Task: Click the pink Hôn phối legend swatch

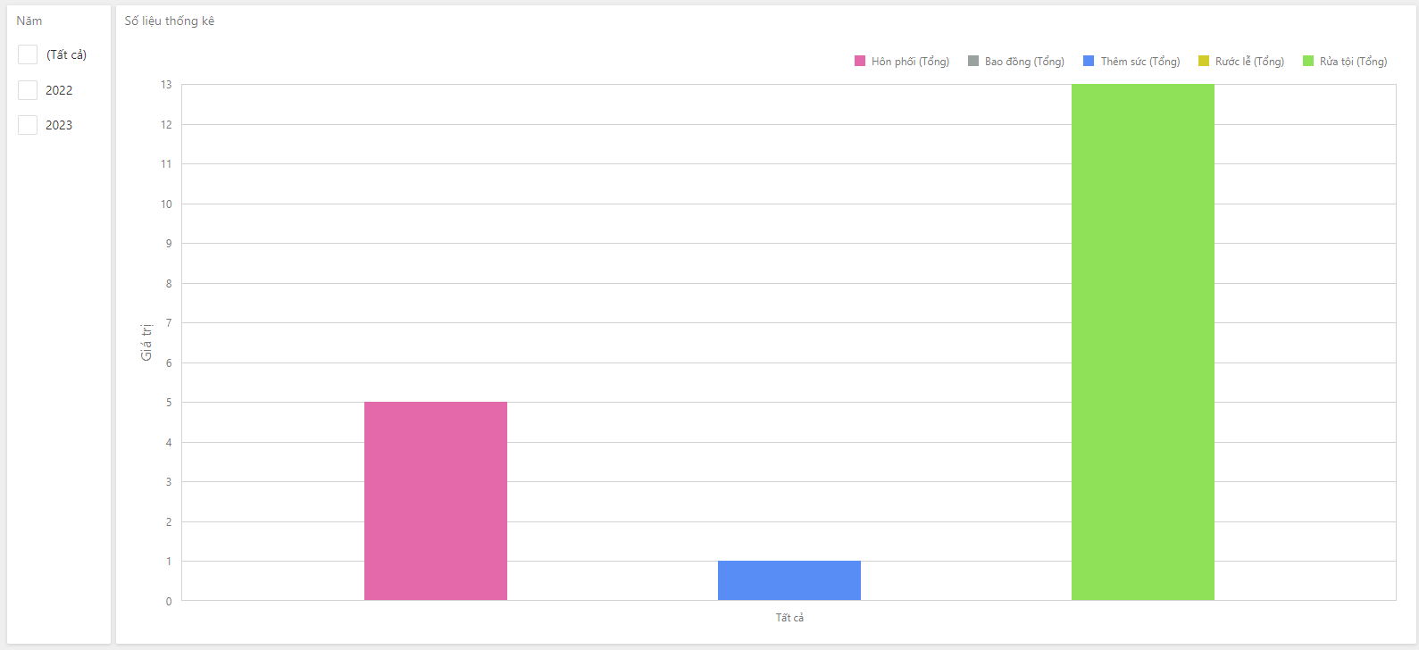Action: [860, 61]
